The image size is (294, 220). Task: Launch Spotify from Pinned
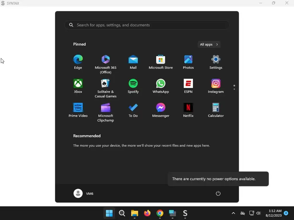click(133, 86)
